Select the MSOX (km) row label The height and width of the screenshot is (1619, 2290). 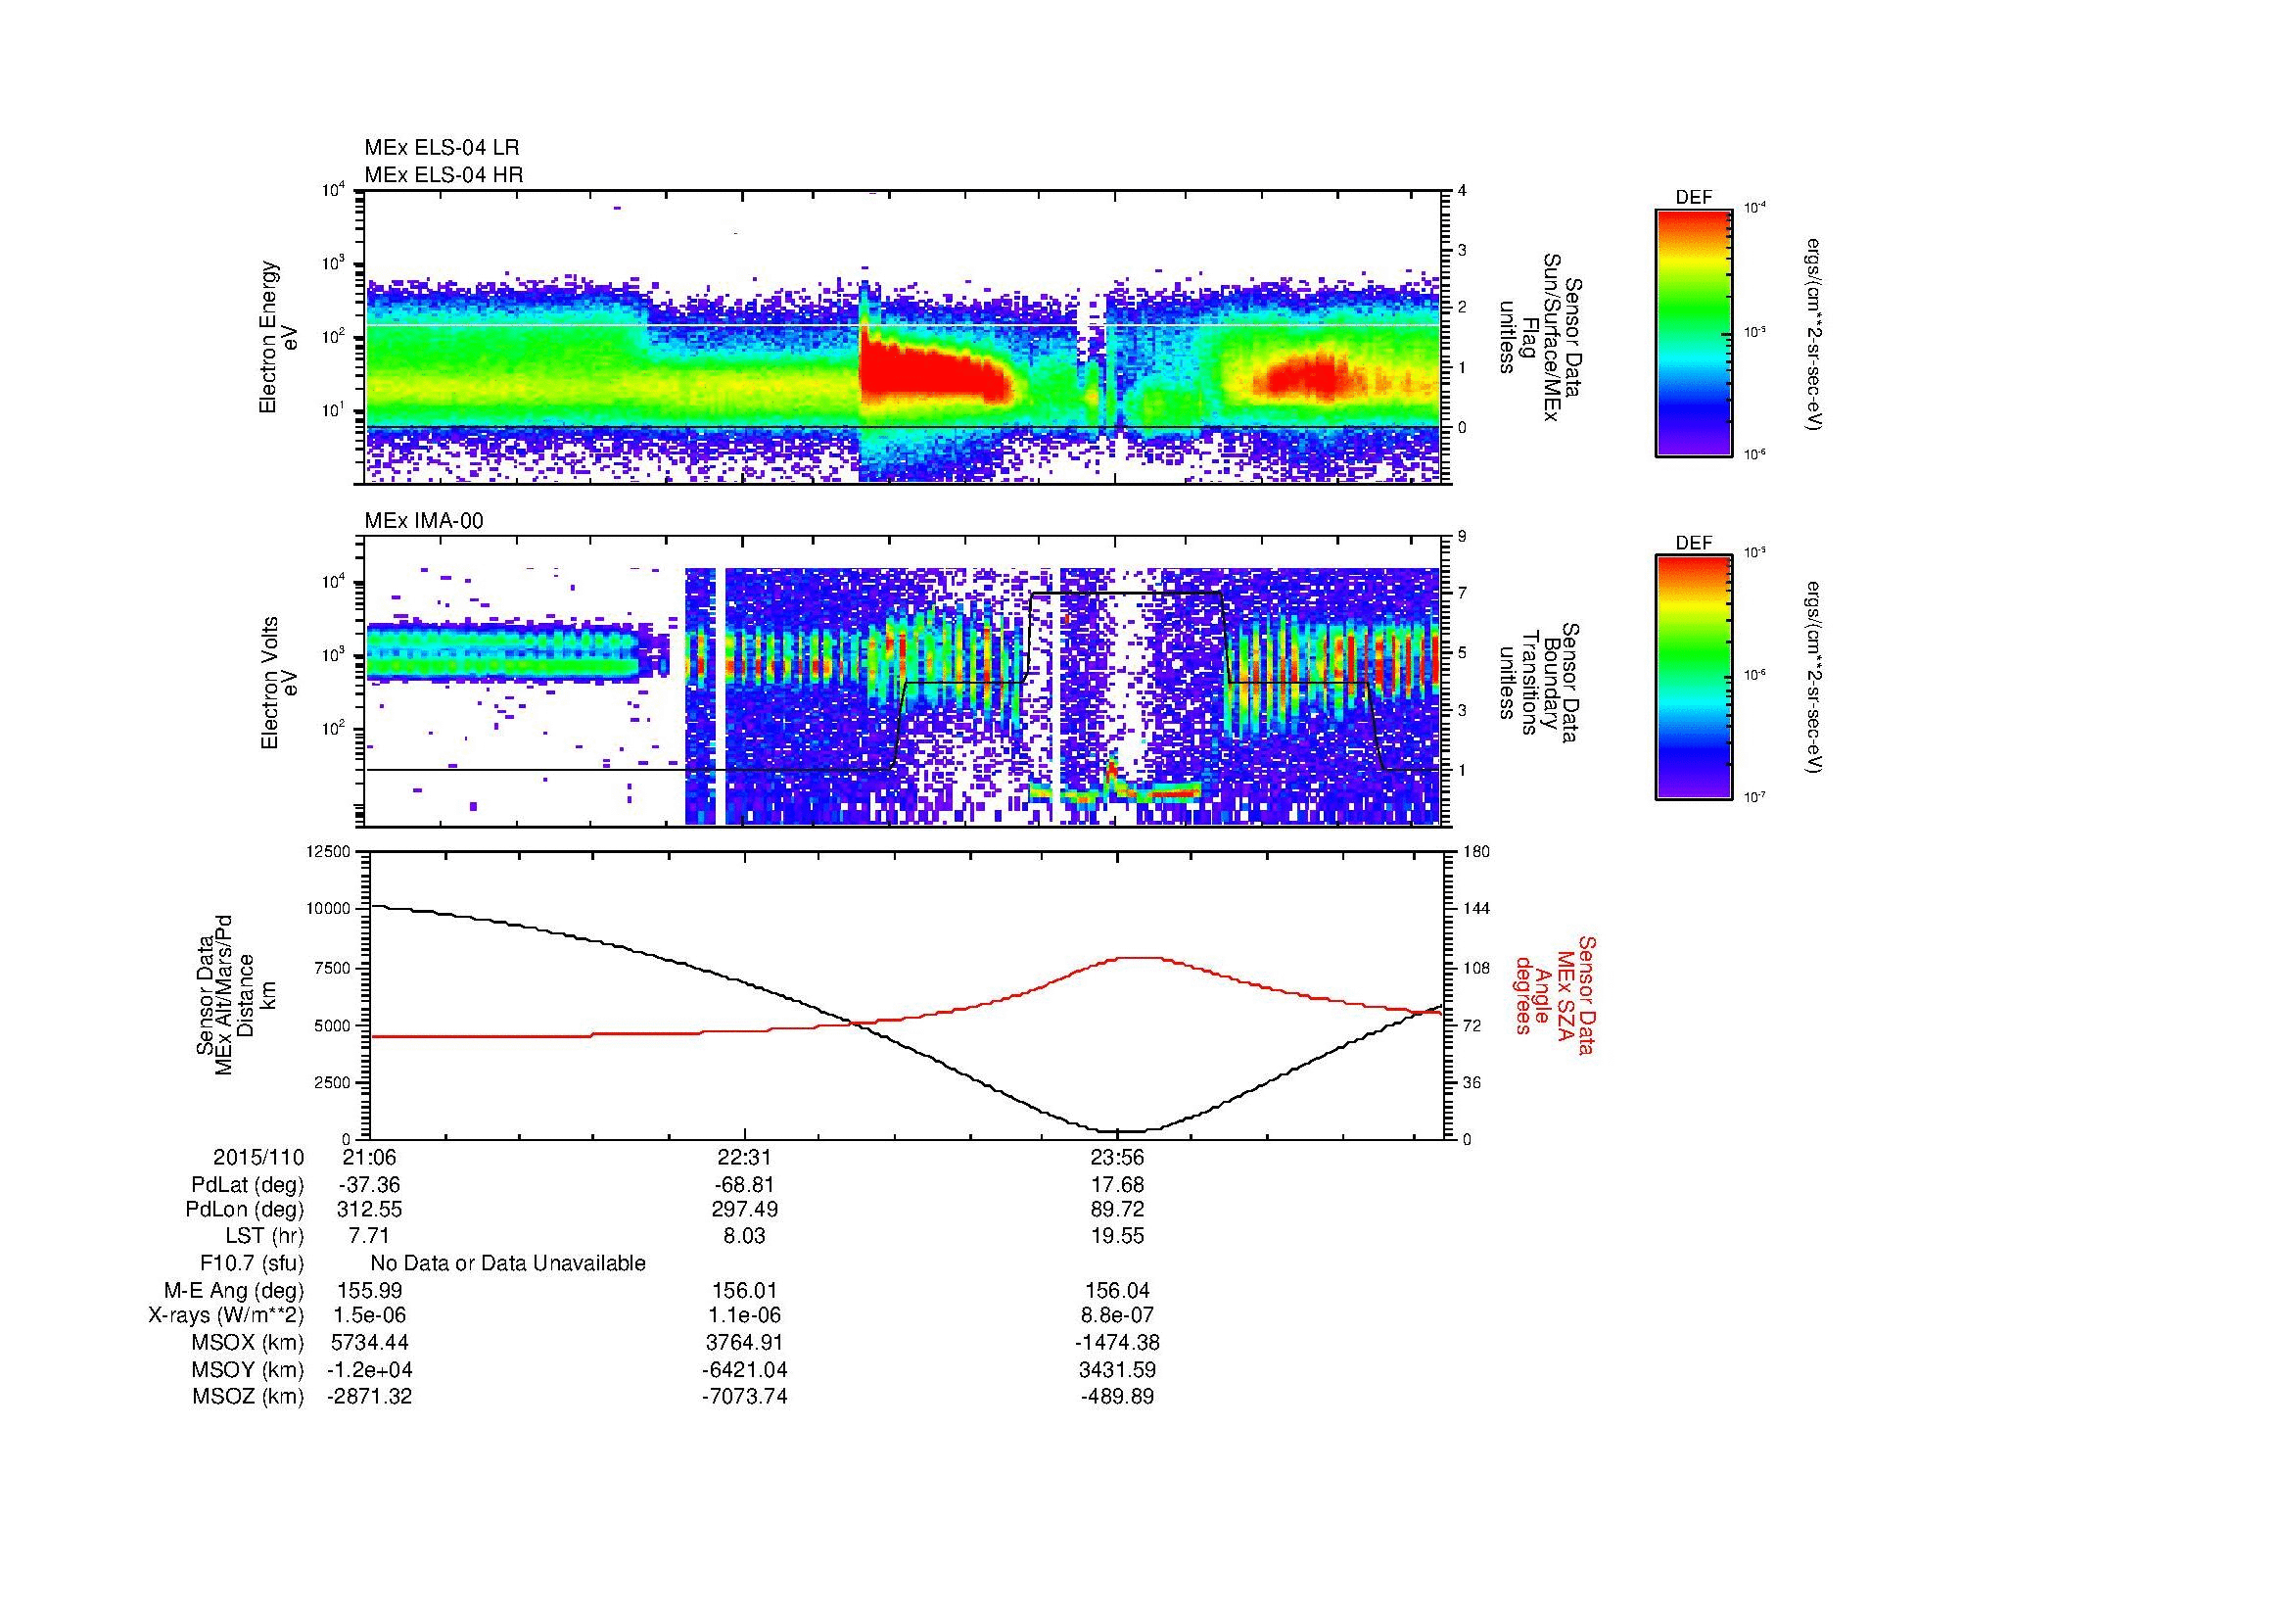pyautogui.click(x=248, y=1343)
